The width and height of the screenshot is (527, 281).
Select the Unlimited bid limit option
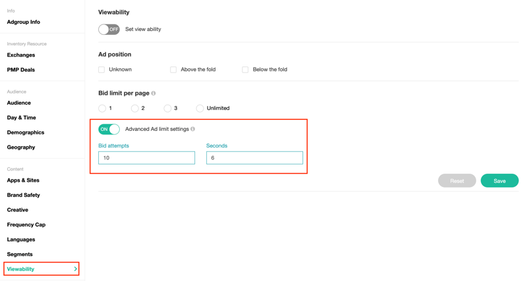[200, 109]
